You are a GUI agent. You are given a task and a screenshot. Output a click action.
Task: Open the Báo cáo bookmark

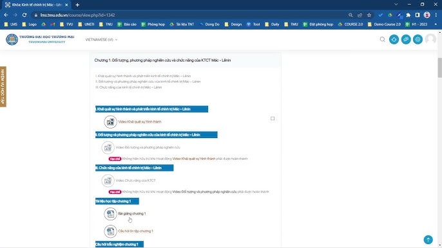pyautogui.click(x=127, y=24)
